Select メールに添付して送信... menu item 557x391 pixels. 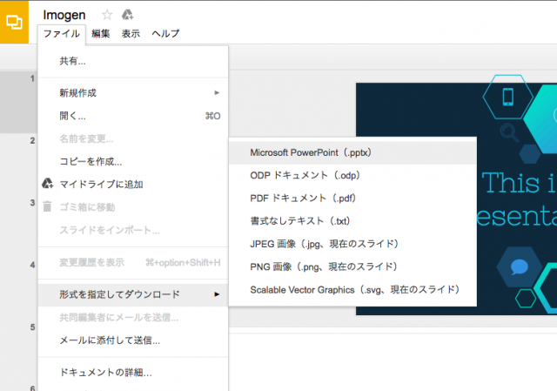tap(133, 340)
